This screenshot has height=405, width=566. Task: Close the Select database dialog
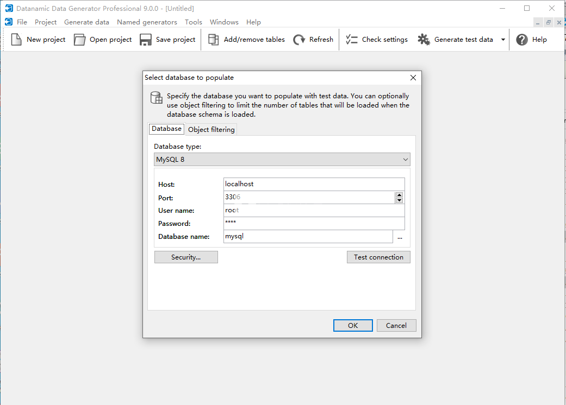[x=413, y=78]
